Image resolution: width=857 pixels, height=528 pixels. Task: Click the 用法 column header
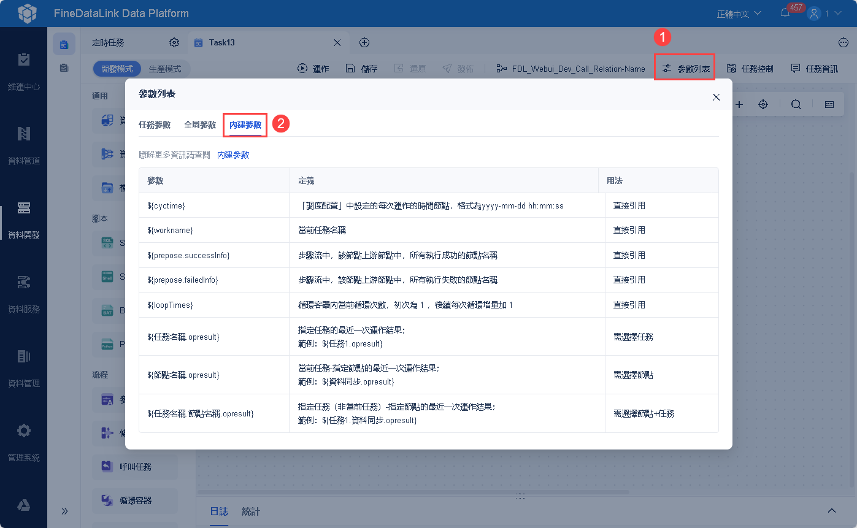pyautogui.click(x=658, y=181)
